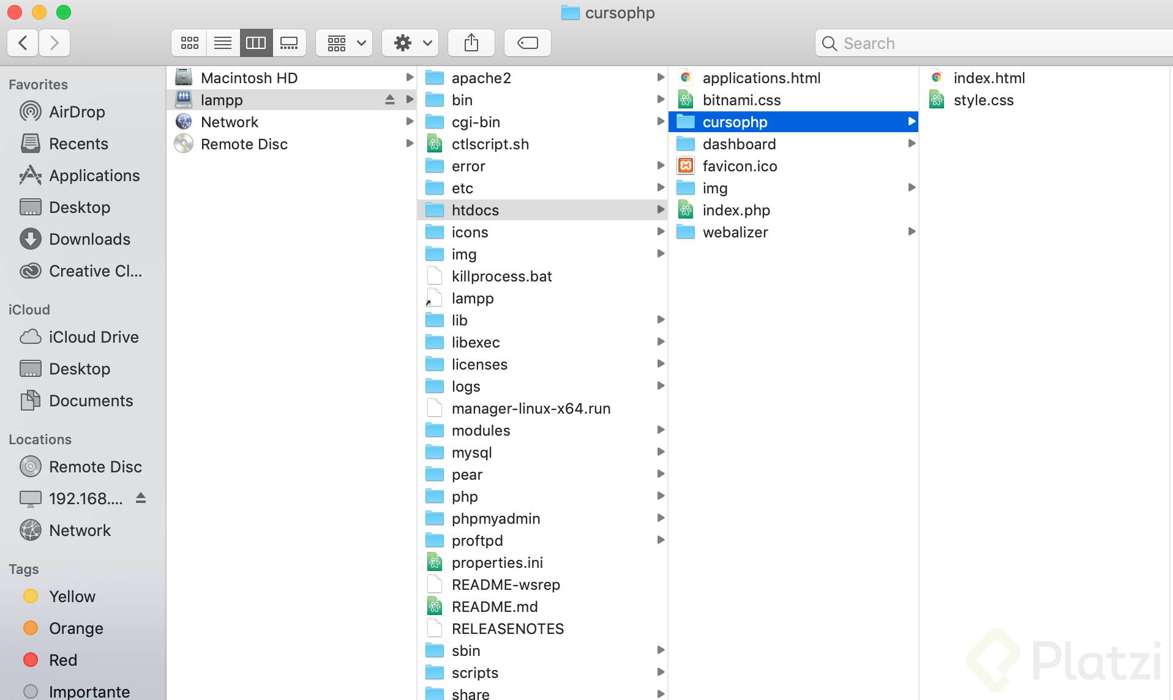1173x700 pixels.
Task: Select the logs folder
Action: [x=542, y=386]
